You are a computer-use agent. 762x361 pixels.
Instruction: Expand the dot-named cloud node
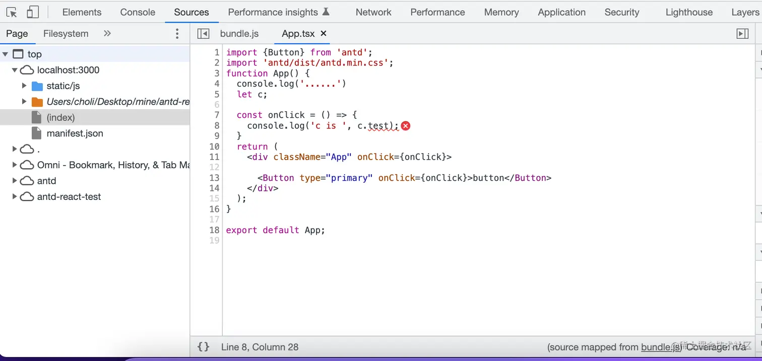pyautogui.click(x=15, y=149)
